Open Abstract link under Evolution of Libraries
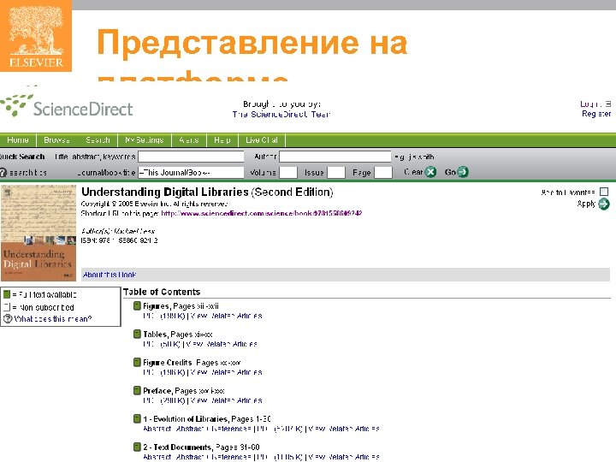Screen dimensions: 616x462 157,429
